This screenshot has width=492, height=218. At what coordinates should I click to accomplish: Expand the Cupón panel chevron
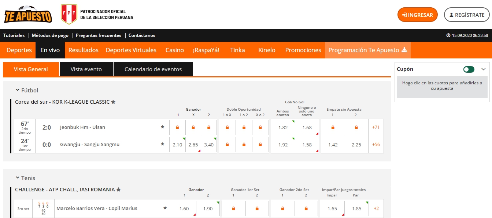click(483, 69)
